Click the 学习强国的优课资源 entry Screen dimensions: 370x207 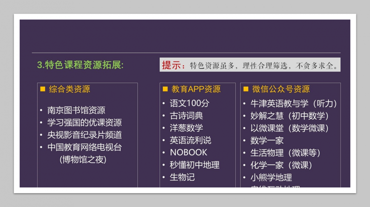(84, 123)
